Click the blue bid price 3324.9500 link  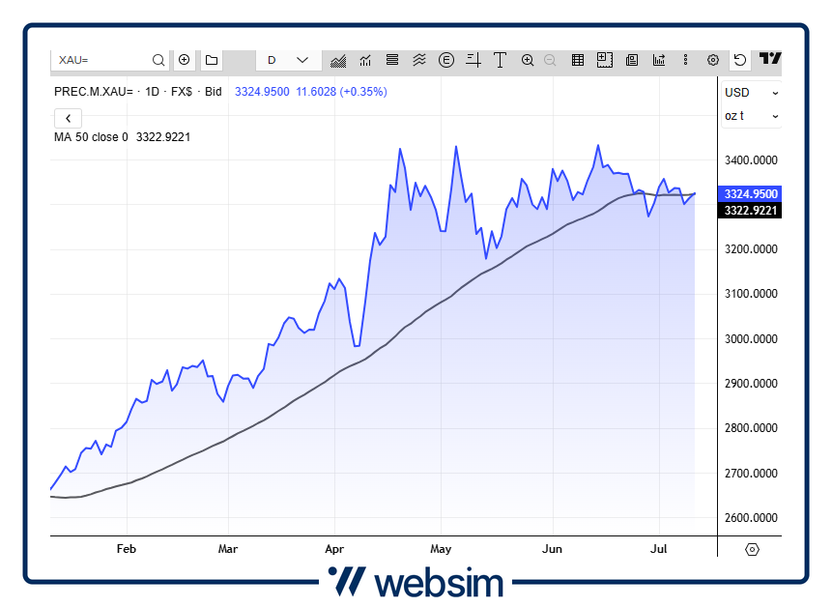coord(262,92)
